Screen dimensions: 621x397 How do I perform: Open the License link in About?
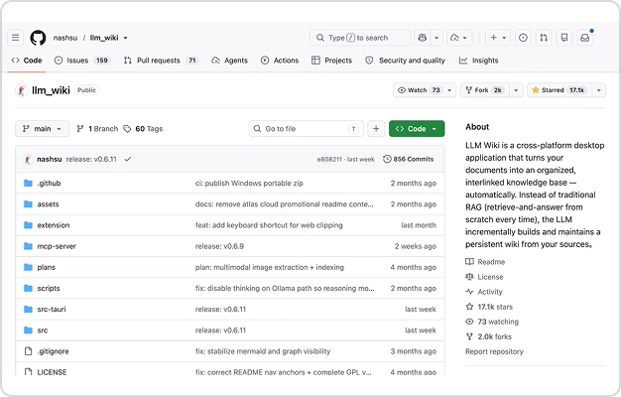[484, 277]
